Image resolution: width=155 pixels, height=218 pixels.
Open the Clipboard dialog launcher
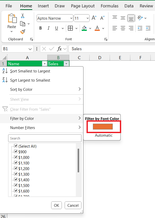pos(32,39)
